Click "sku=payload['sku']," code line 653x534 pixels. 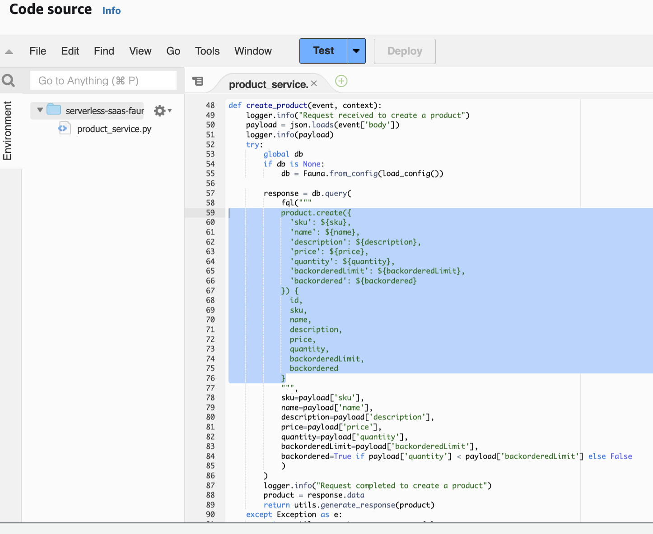[322, 397]
